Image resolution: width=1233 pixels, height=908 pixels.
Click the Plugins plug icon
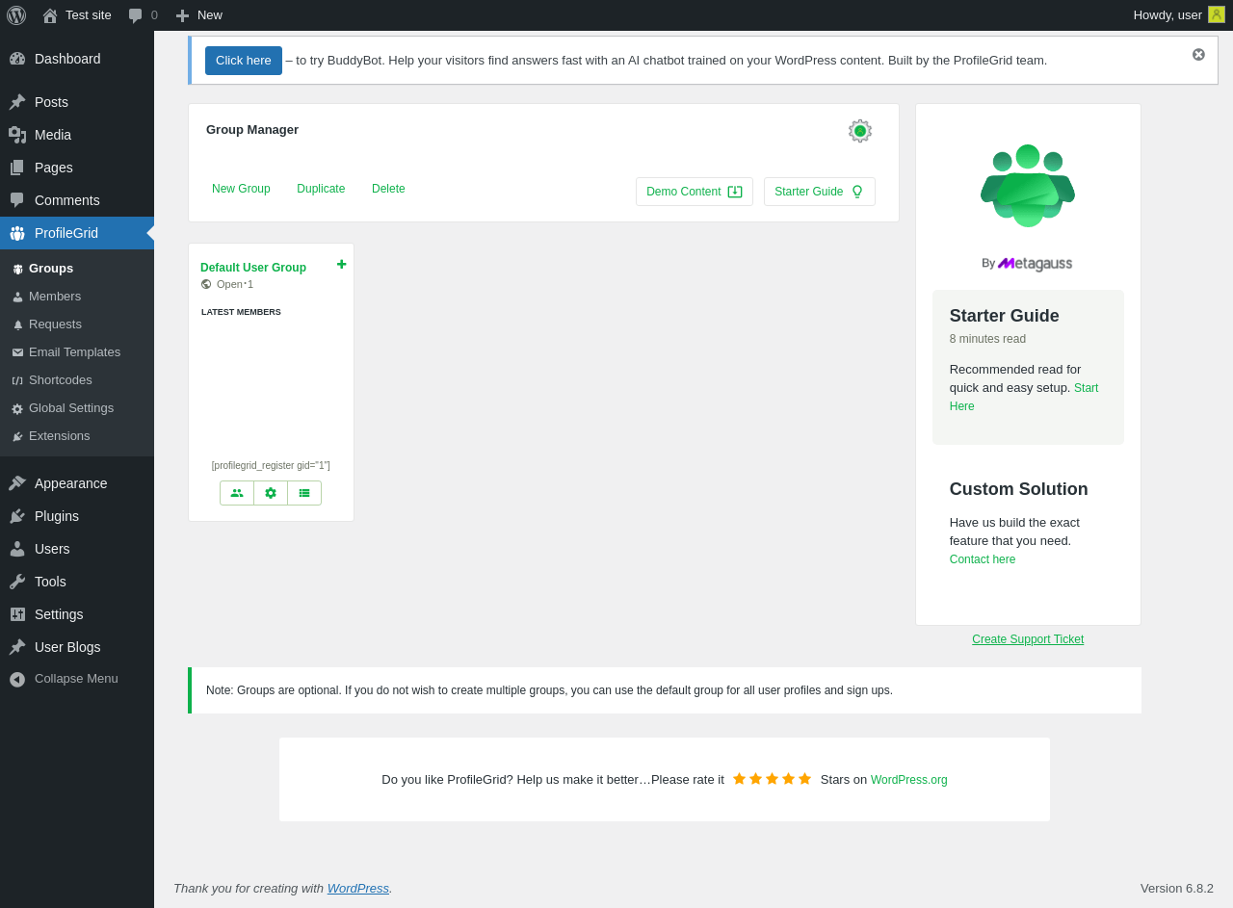(17, 516)
